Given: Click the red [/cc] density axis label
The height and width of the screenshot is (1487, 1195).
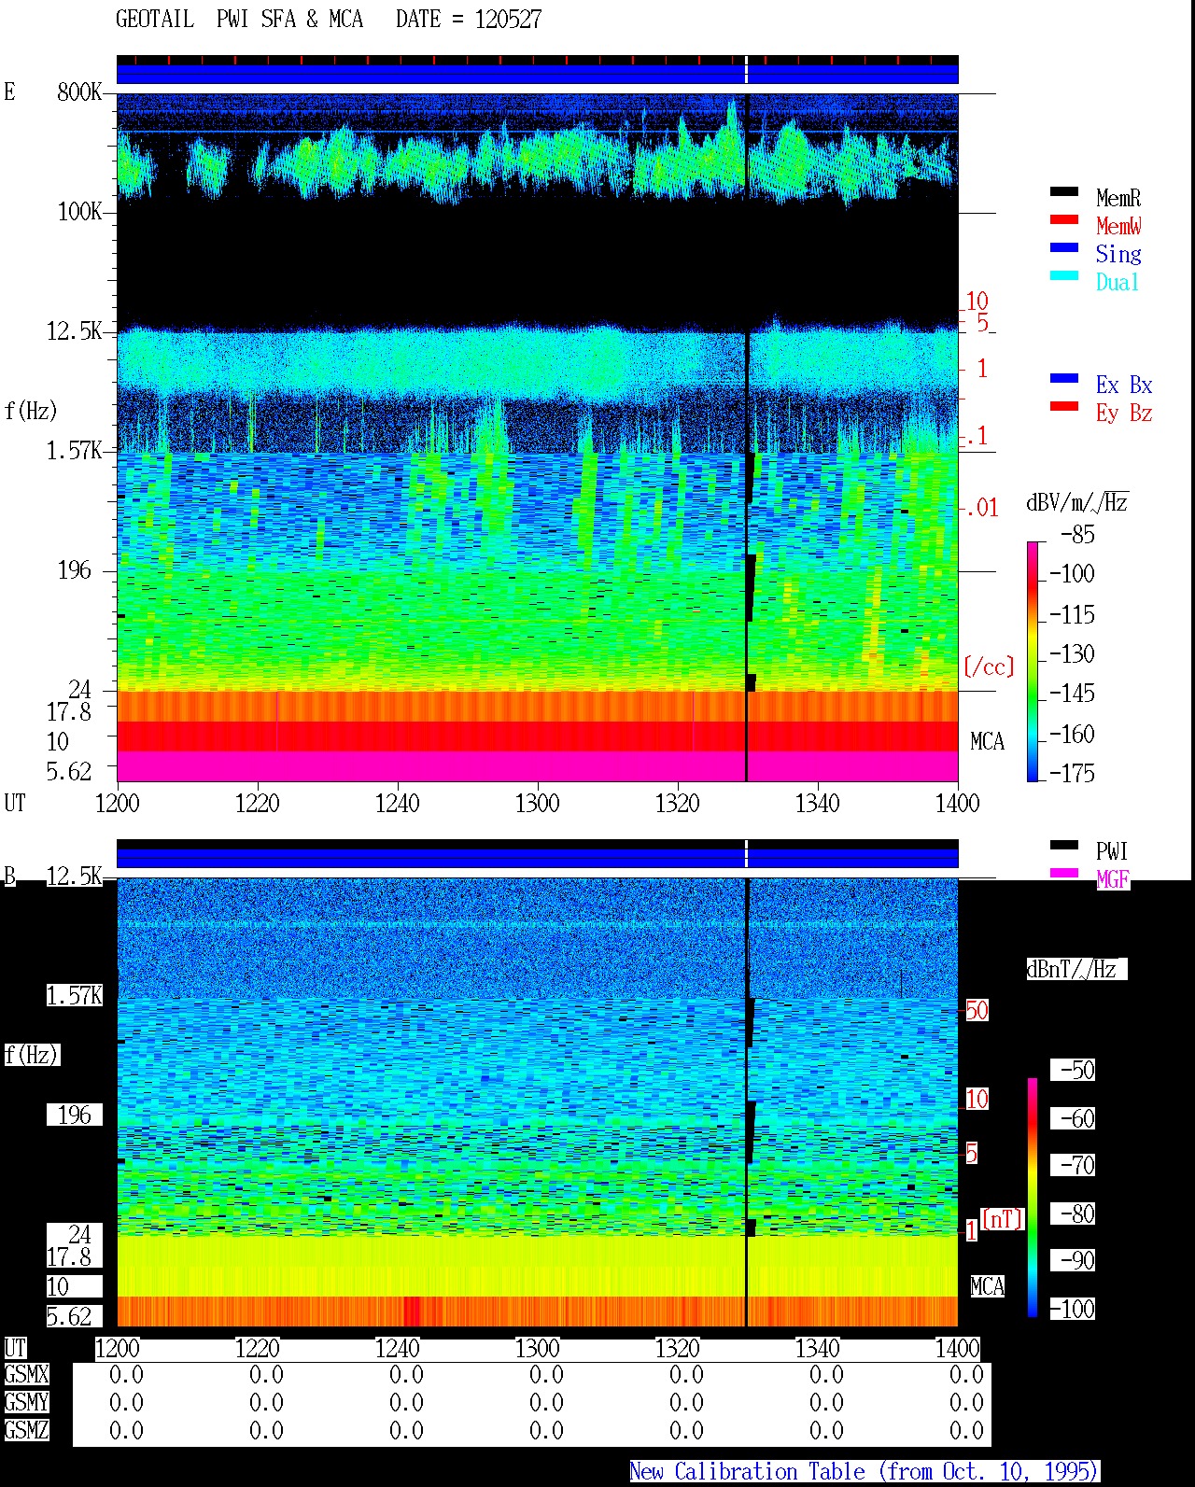Looking at the screenshot, I should click(989, 666).
